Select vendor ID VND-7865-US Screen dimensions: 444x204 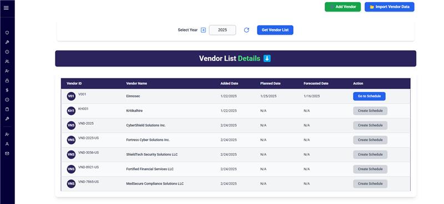(x=88, y=182)
